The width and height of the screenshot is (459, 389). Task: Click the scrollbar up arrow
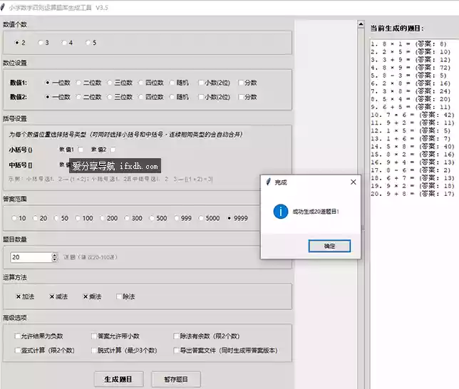point(361,24)
